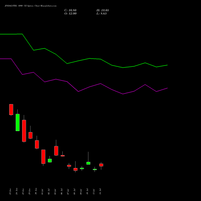Select the green candle for 02 Jul
This screenshot has height=201, width=201.
50,160
